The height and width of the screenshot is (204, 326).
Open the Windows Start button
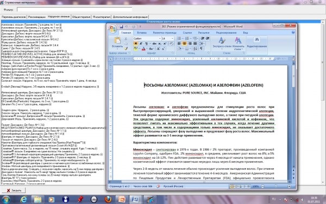coord(5,200)
